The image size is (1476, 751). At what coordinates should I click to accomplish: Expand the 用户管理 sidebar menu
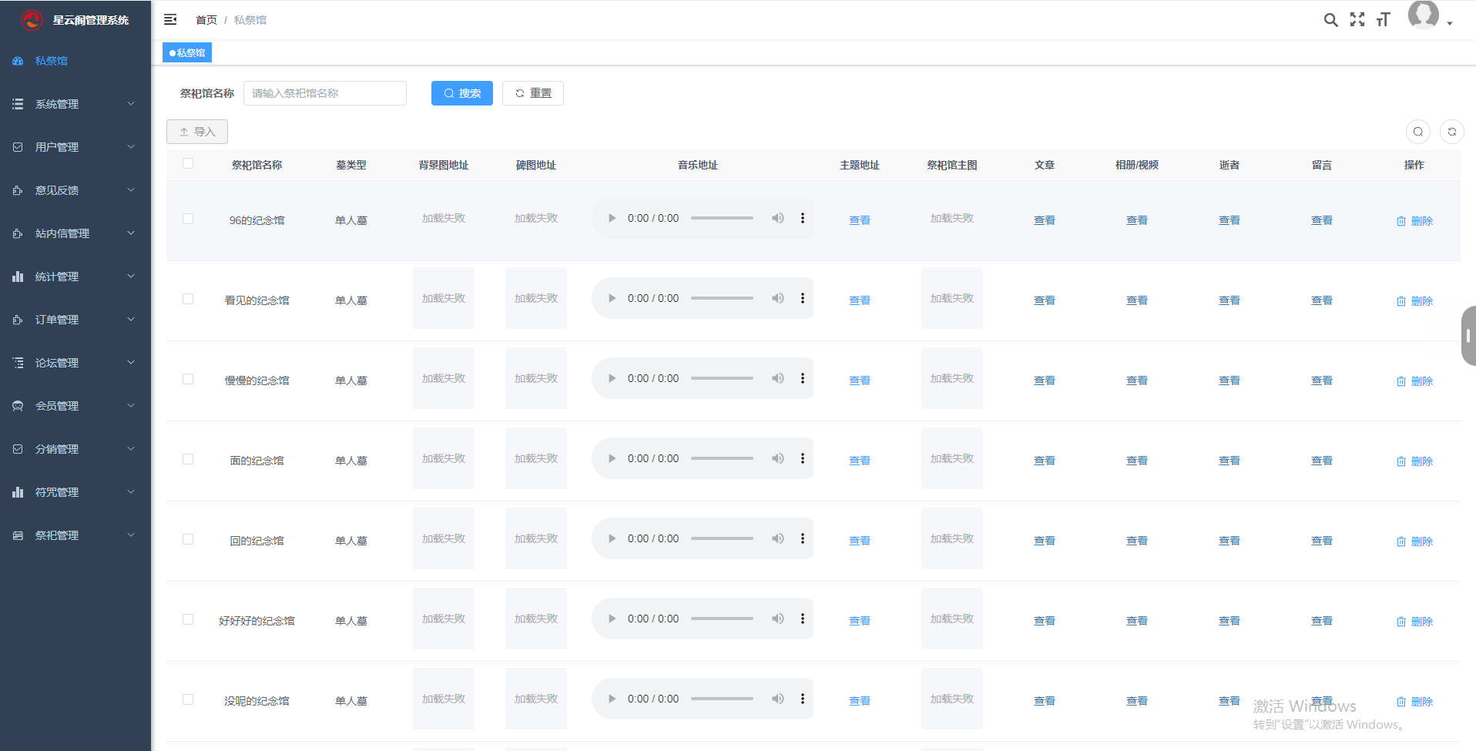click(75, 147)
